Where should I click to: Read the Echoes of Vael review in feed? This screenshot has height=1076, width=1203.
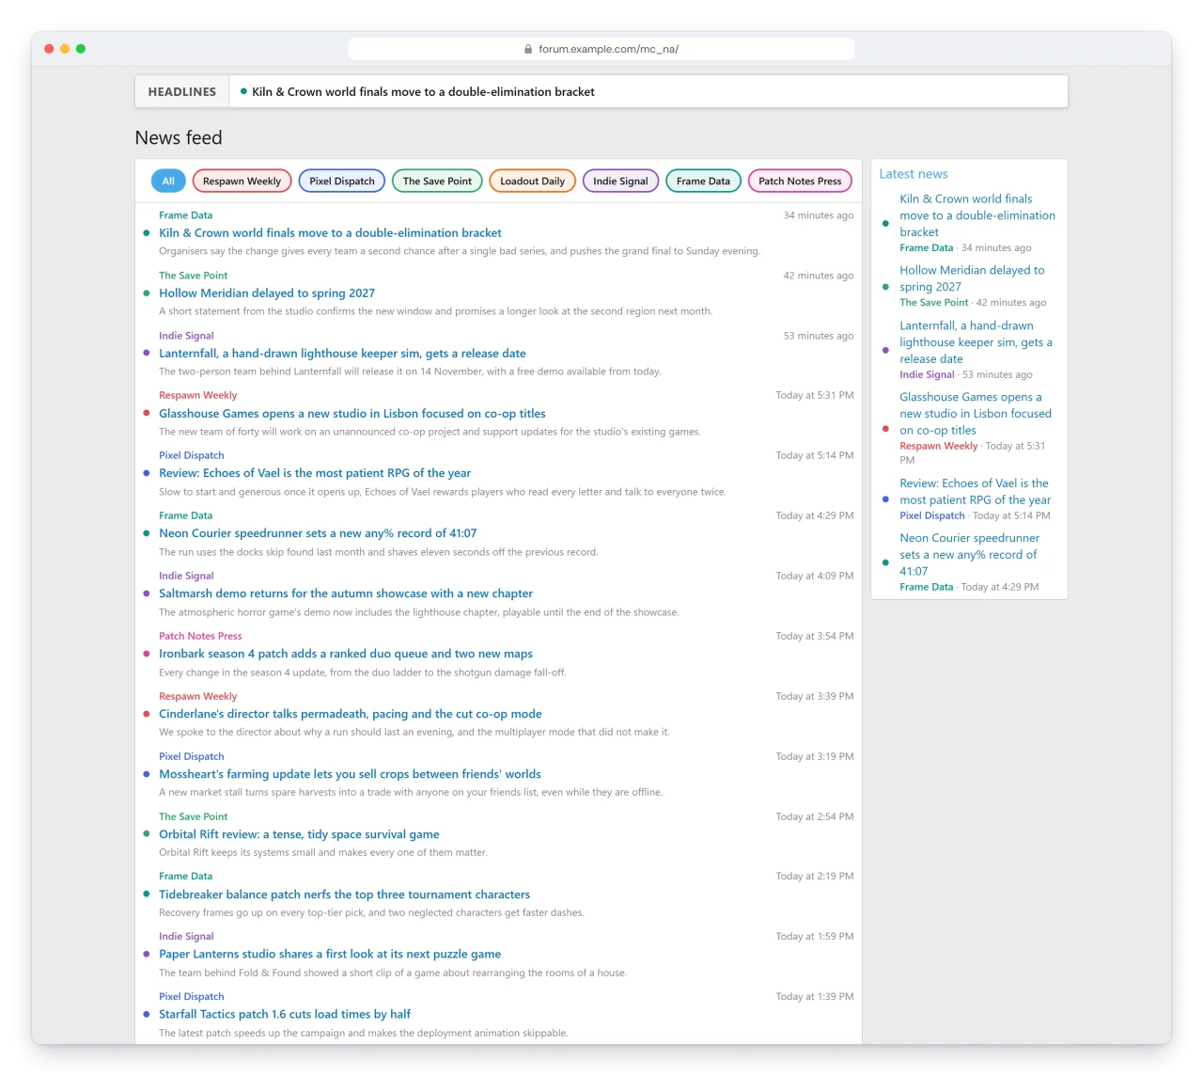pyautogui.click(x=315, y=473)
